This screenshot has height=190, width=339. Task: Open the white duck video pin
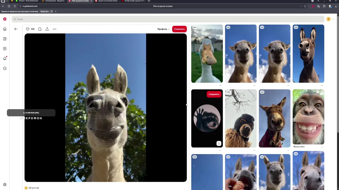tap(207, 54)
